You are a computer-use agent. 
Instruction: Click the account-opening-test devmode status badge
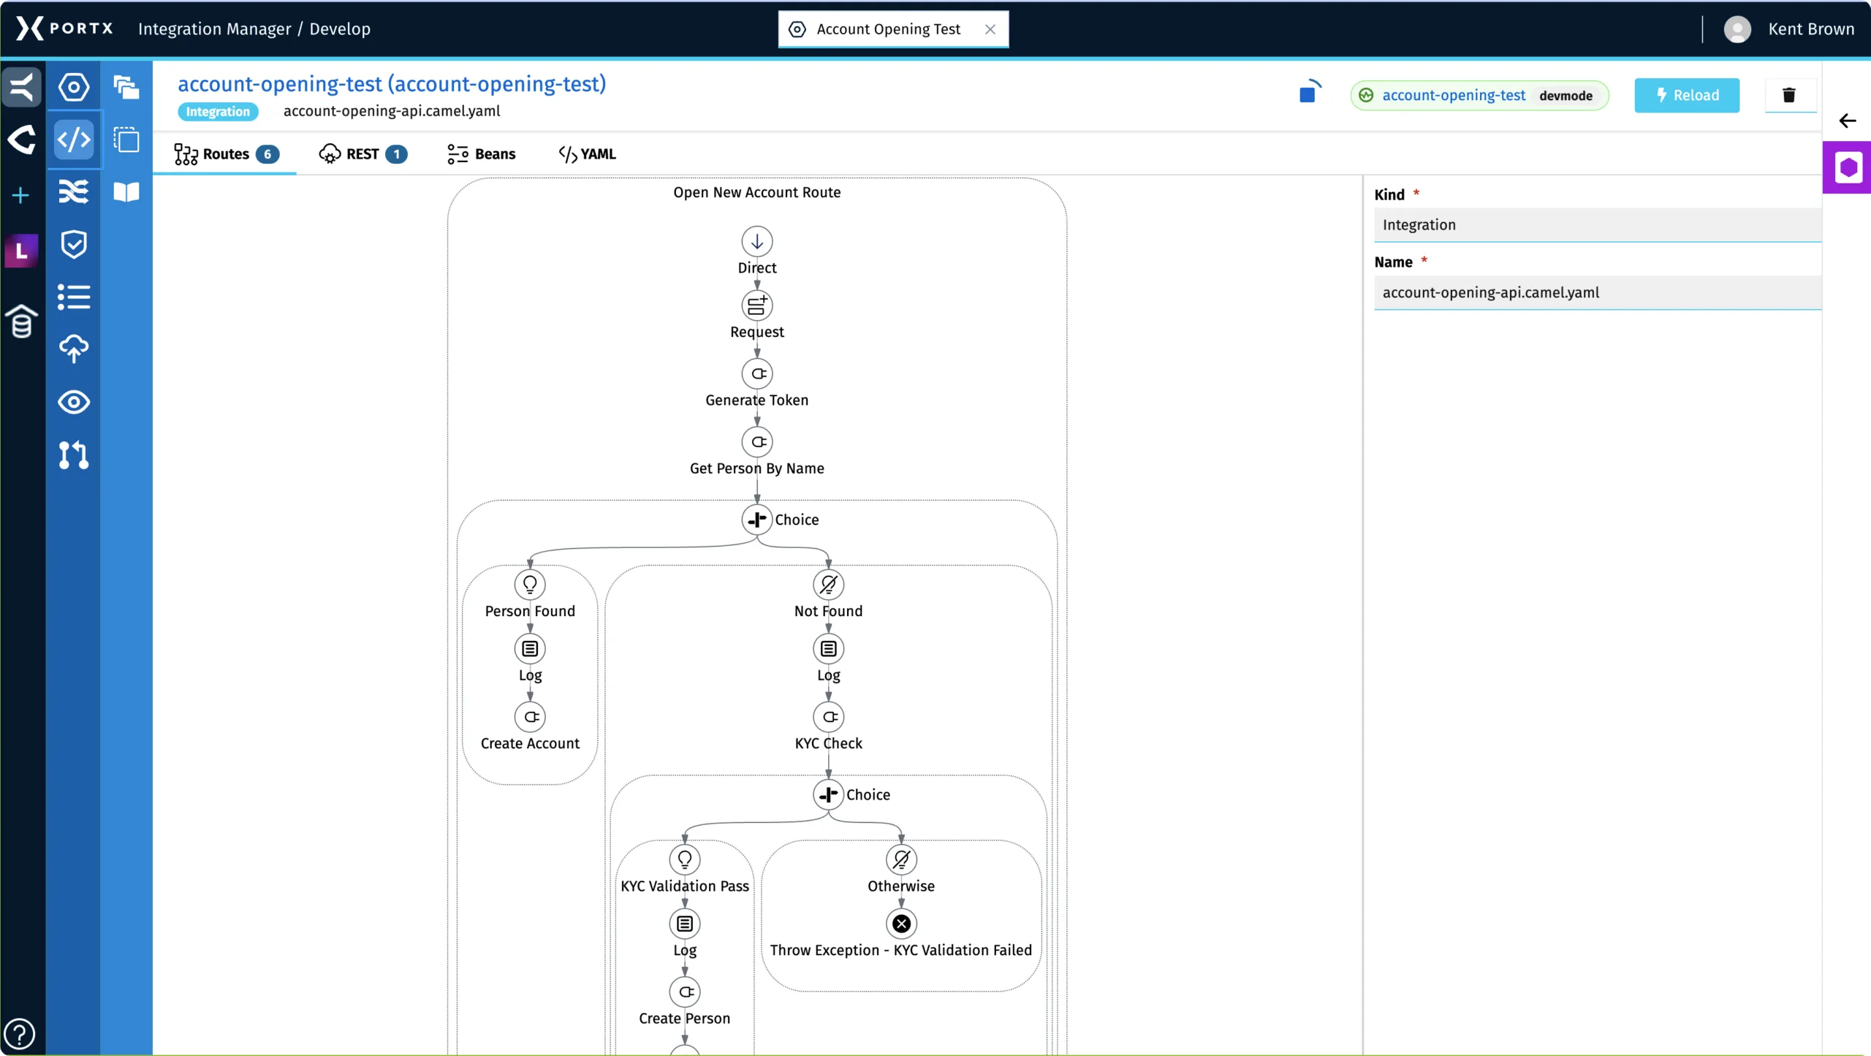point(1479,96)
